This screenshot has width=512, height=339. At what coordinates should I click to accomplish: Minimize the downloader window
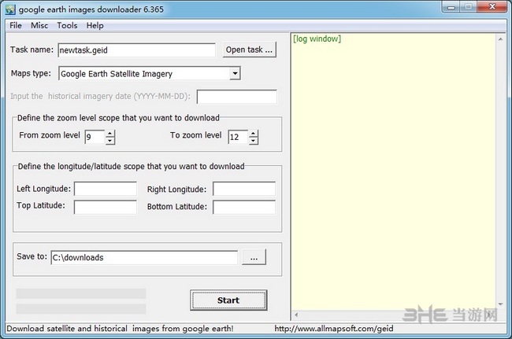pyautogui.click(x=451, y=7)
